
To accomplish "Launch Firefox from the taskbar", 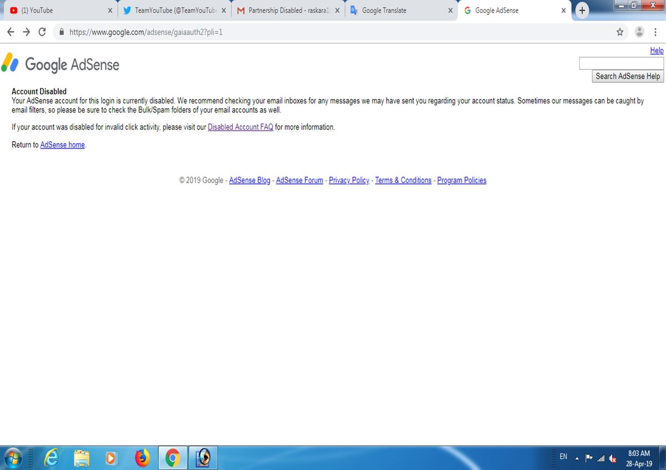I will pos(143,458).
